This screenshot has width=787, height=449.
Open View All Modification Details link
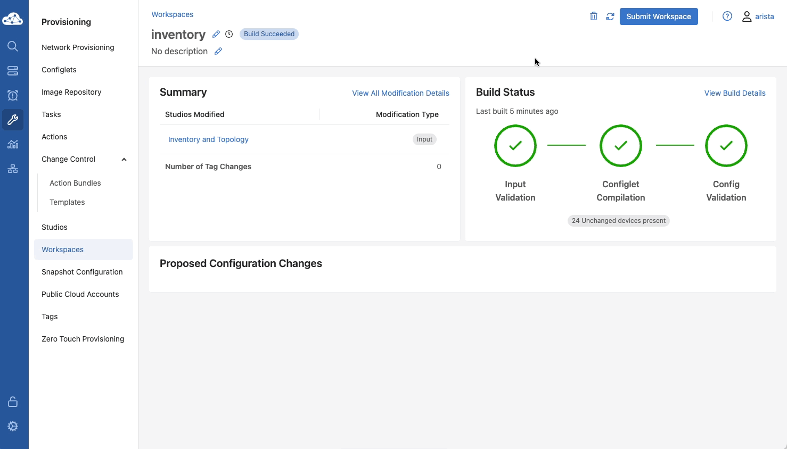pos(400,93)
